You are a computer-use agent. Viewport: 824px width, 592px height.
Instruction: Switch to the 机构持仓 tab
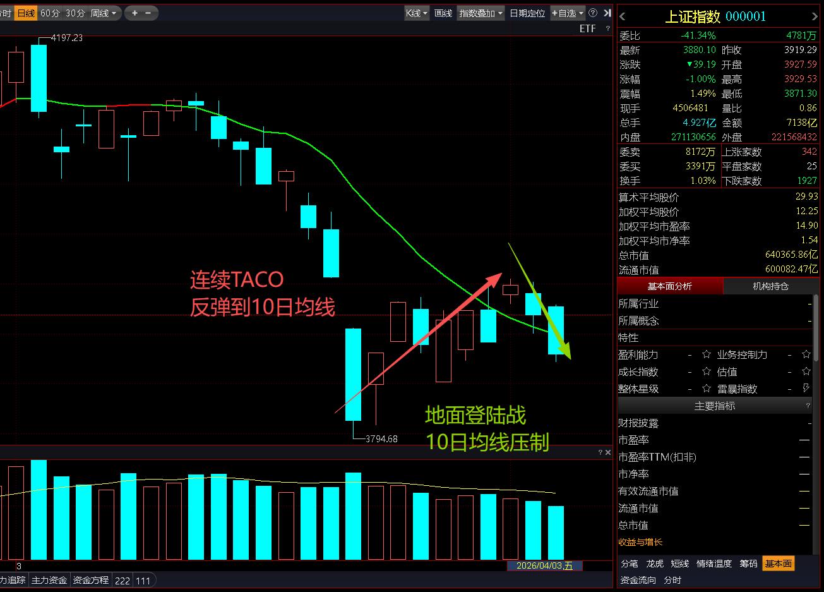pyautogui.click(x=770, y=286)
